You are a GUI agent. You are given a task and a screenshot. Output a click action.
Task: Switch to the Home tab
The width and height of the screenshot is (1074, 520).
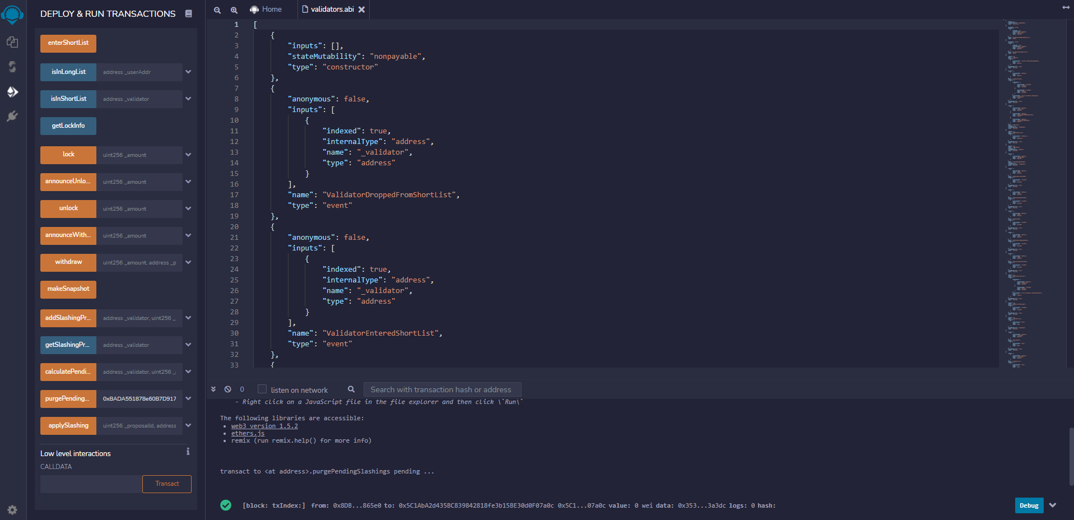point(266,9)
